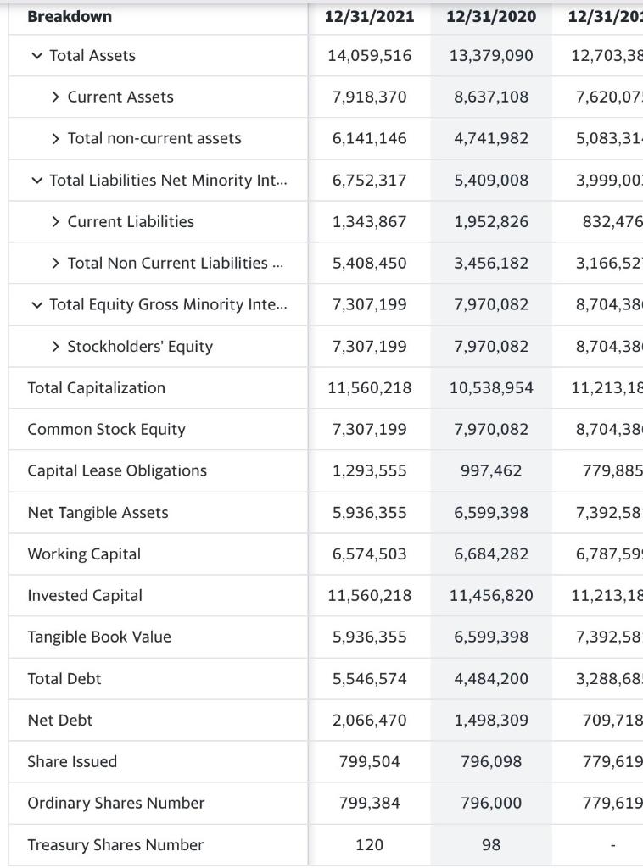This screenshot has height=868, width=643.
Task: Expand Total non-current assets chevron
Action: point(55,139)
